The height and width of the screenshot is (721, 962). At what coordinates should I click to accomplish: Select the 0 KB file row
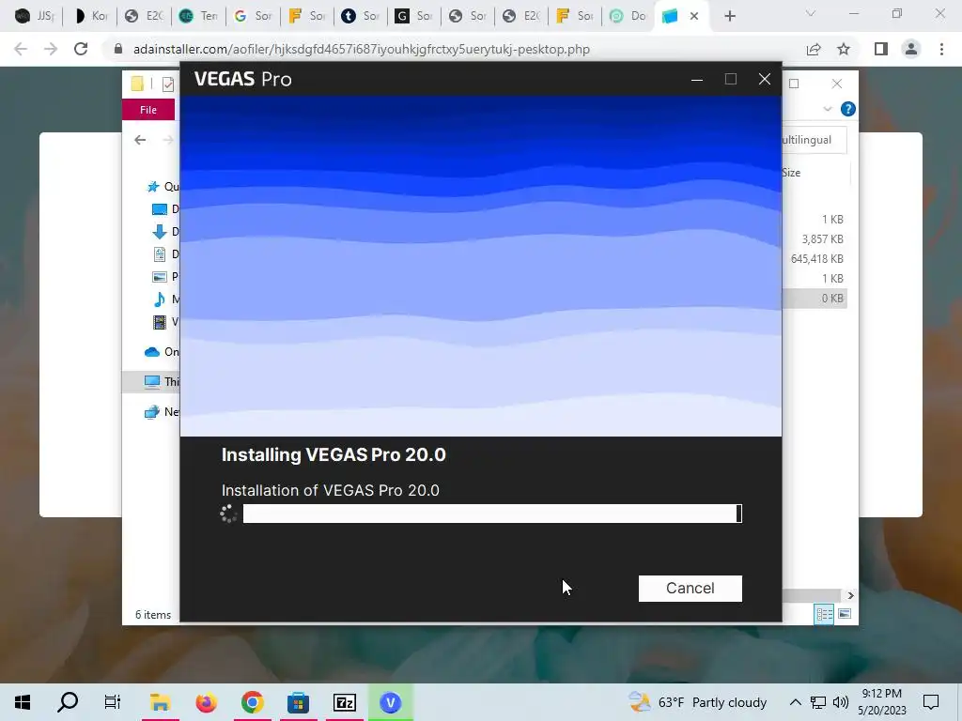coord(815,299)
